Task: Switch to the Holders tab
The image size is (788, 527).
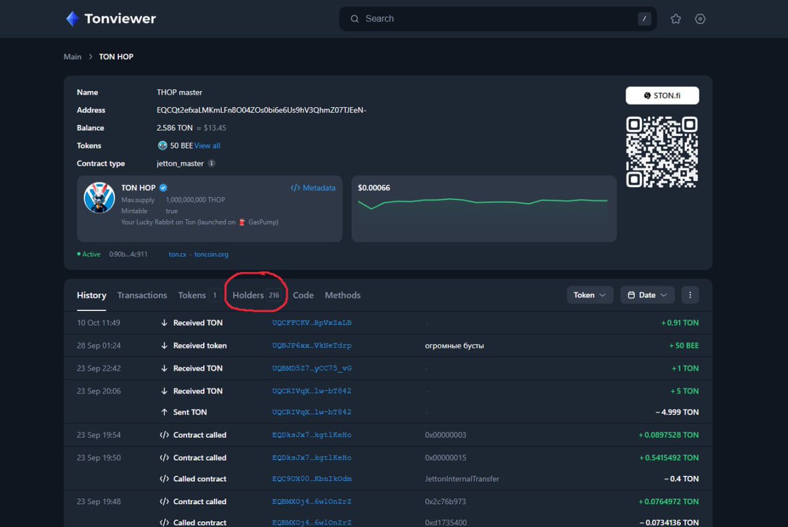Action: [257, 295]
